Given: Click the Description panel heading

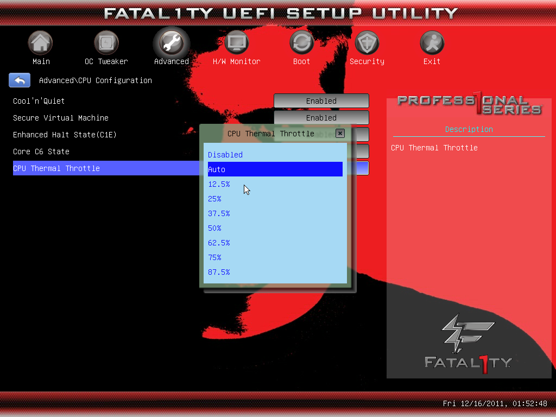Looking at the screenshot, I should [469, 129].
